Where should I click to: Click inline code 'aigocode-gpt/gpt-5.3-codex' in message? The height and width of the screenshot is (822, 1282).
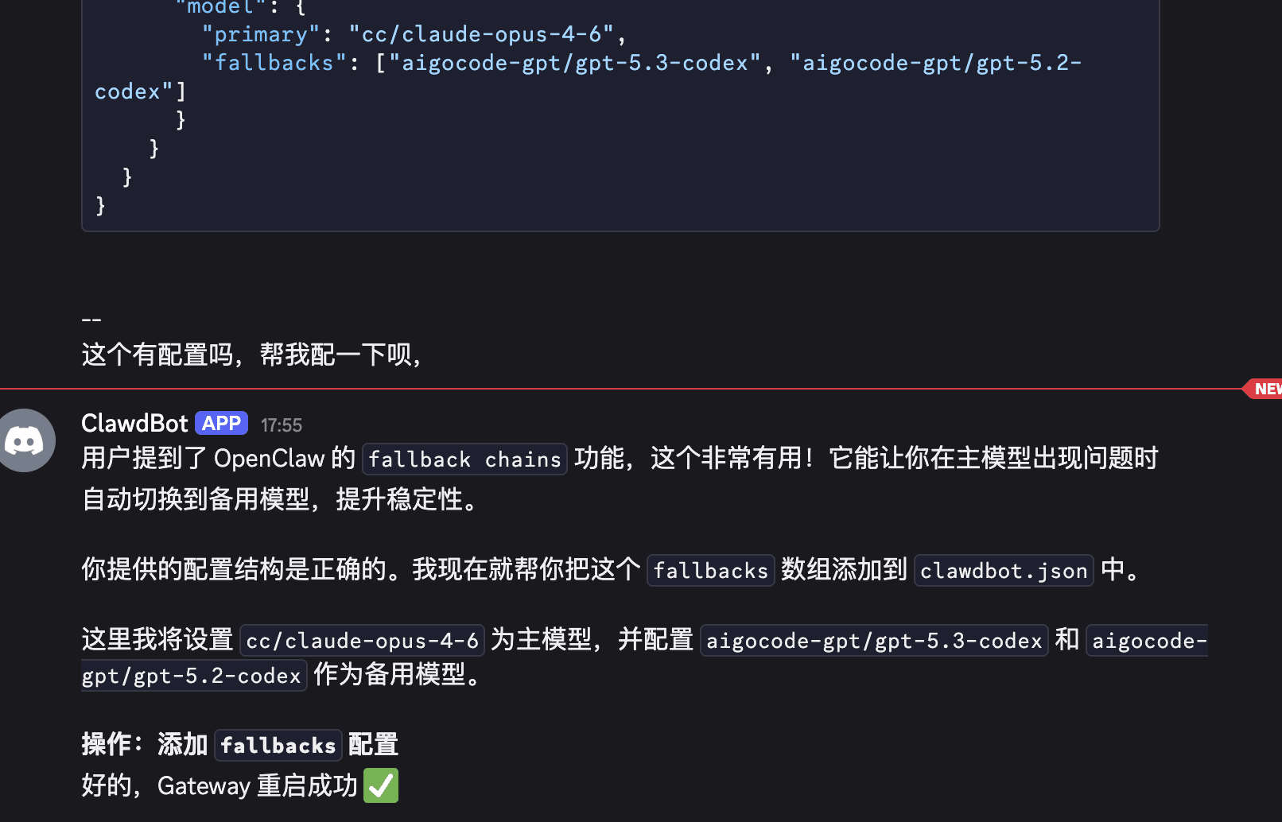pyautogui.click(x=874, y=641)
